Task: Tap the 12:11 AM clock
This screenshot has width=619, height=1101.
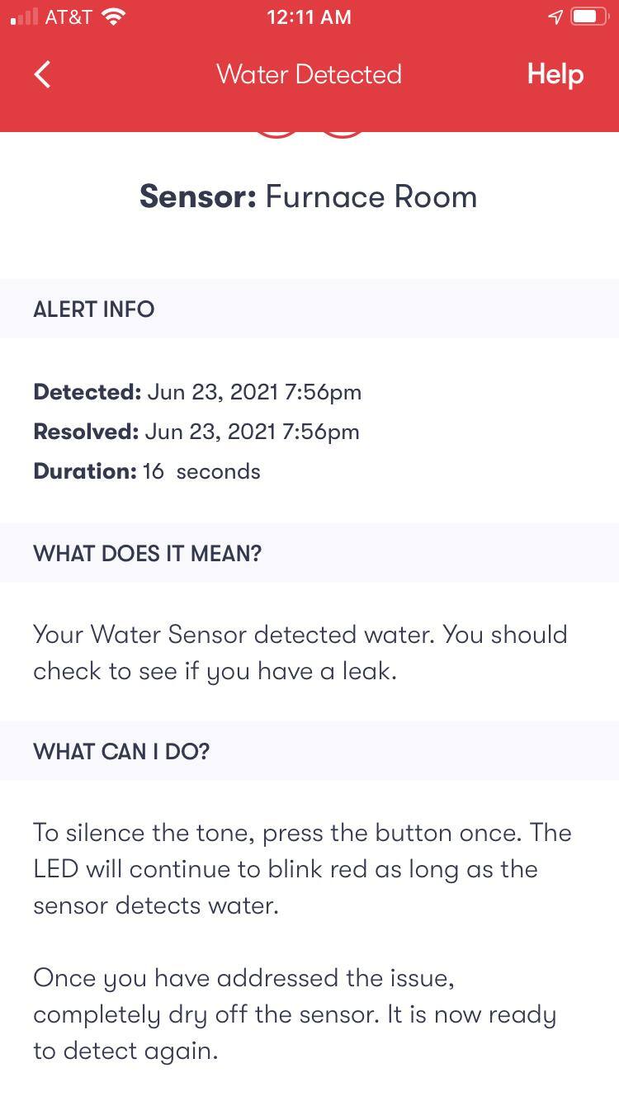Action: tap(309, 17)
